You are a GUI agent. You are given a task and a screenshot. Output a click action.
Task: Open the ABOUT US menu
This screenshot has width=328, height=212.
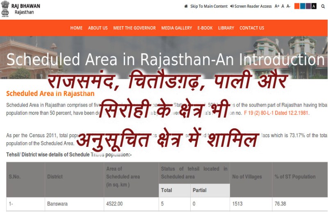click(x=98, y=28)
